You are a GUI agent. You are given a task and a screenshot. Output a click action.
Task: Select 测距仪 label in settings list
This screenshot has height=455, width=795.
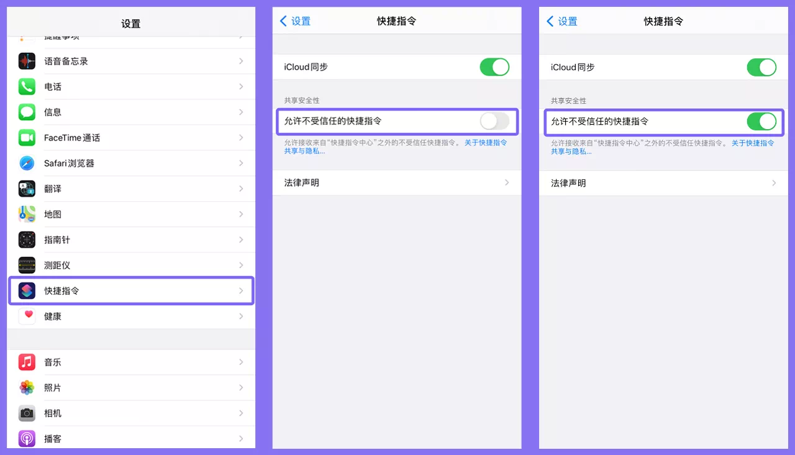coord(57,265)
